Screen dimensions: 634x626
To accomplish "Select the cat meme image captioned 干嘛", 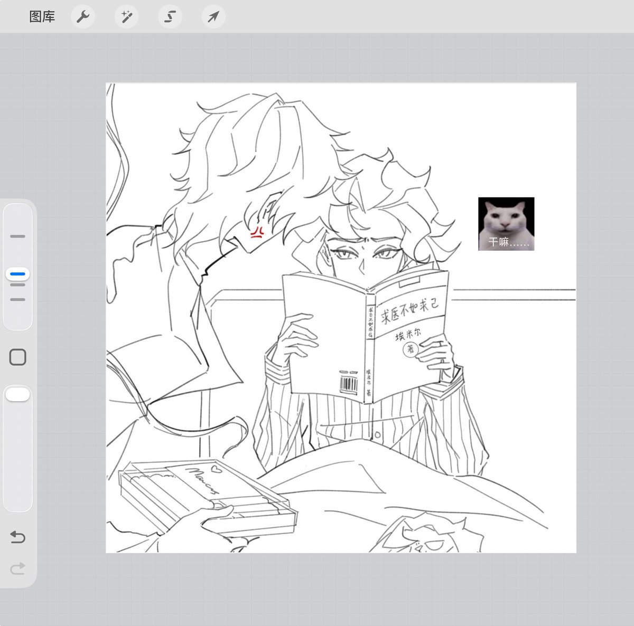I will tap(506, 224).
